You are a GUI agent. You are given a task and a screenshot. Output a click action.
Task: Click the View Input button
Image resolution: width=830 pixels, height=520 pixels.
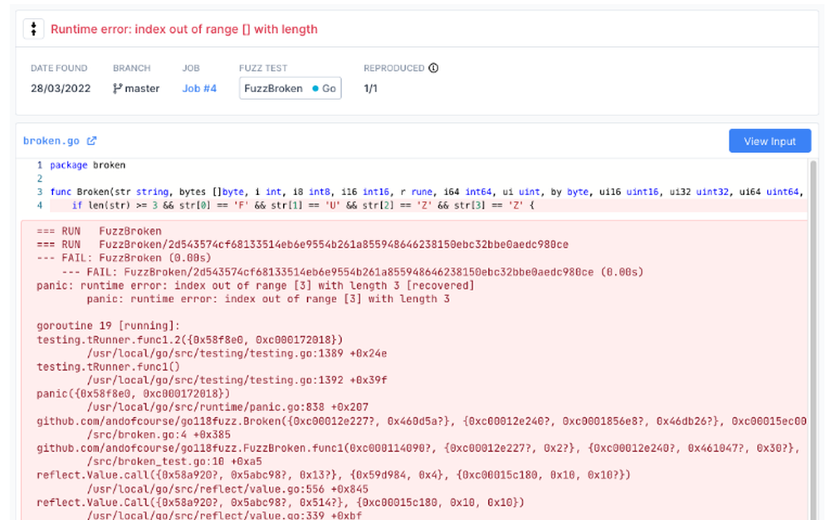[x=769, y=141]
